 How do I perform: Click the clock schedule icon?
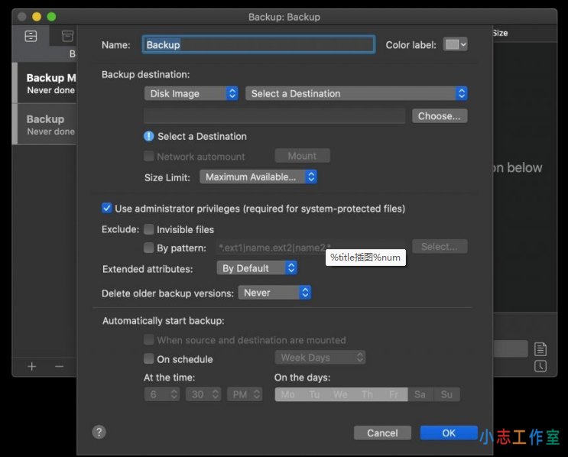point(540,366)
